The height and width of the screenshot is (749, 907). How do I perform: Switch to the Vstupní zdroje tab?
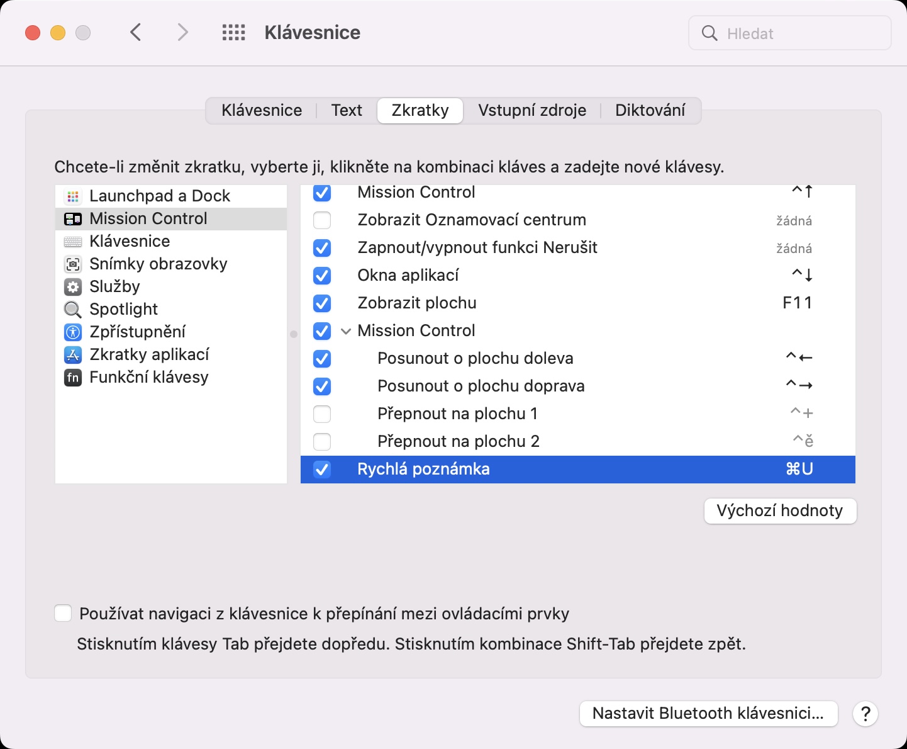point(531,111)
